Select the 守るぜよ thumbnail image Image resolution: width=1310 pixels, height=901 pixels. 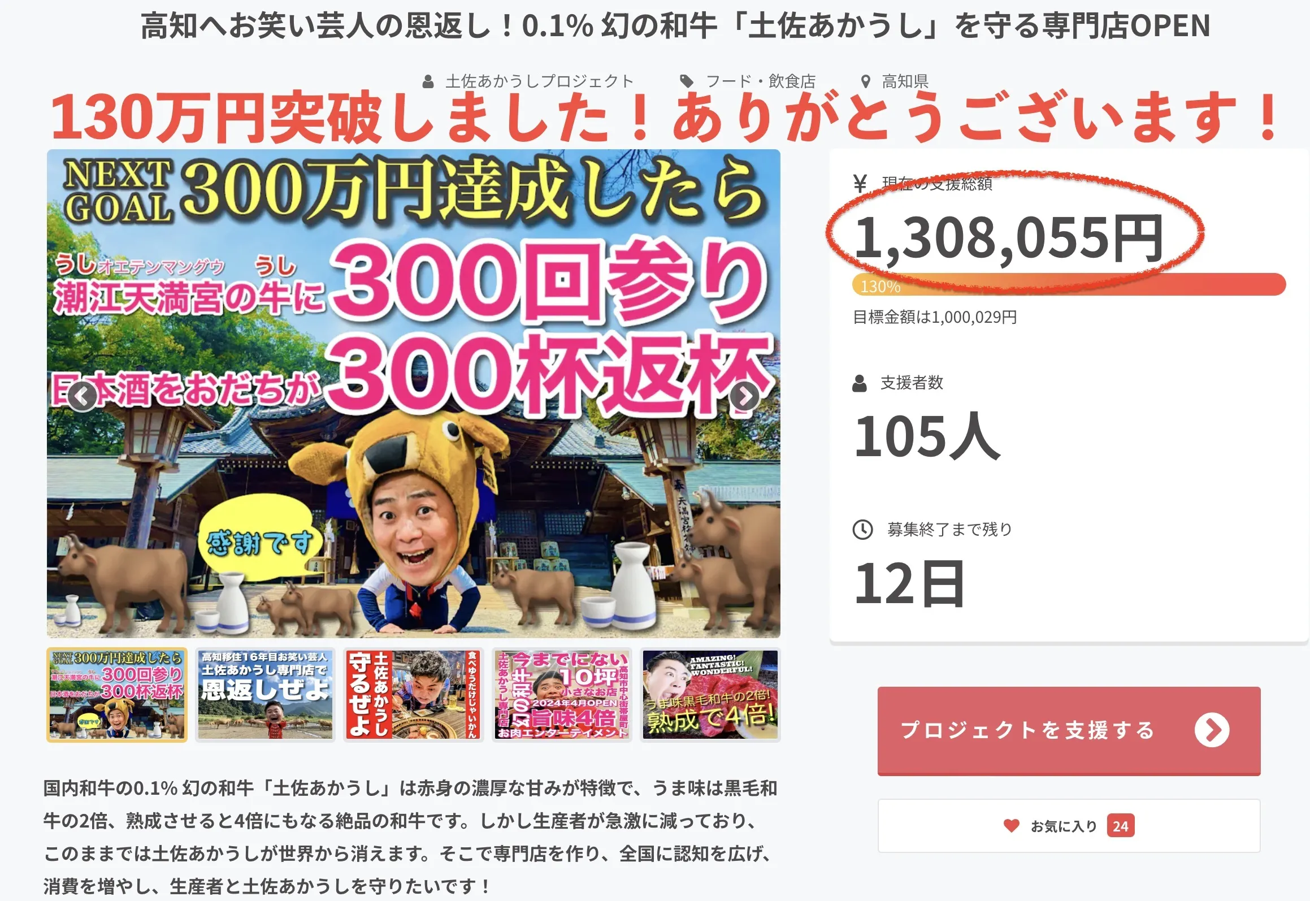(414, 695)
